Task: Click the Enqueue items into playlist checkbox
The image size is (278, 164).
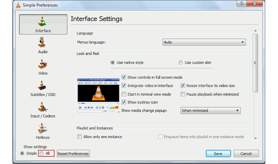Action: pos(160,137)
